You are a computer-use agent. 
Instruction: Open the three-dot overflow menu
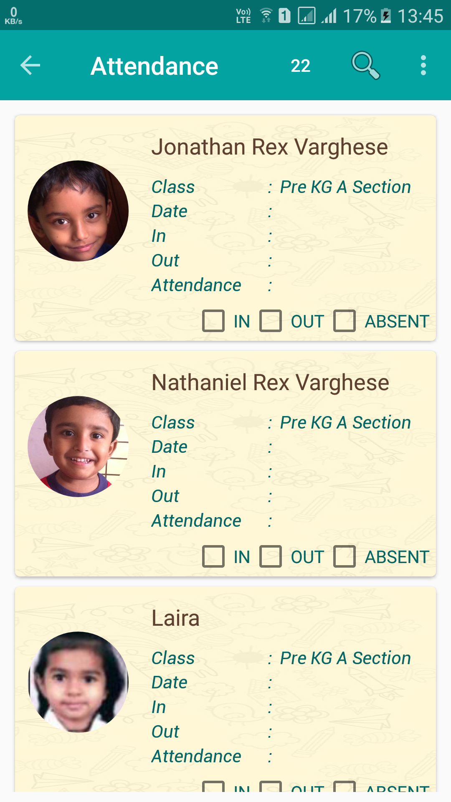tap(423, 66)
